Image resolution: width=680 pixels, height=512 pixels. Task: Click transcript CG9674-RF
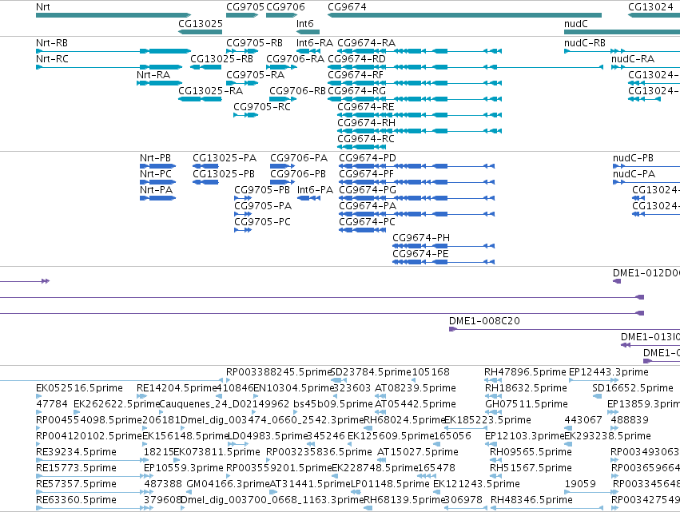click(356, 75)
